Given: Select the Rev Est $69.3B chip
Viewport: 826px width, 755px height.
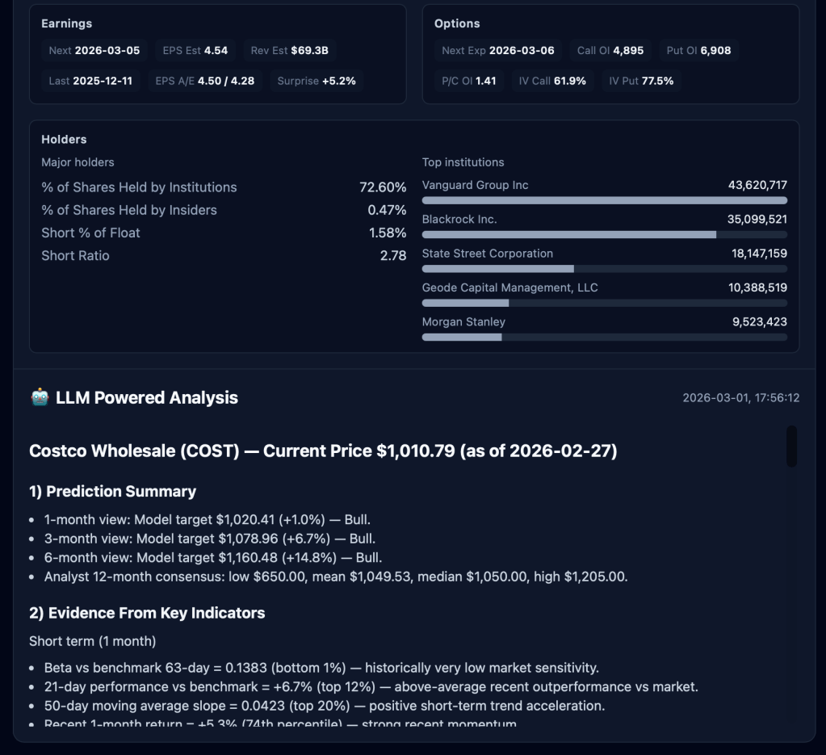Looking at the screenshot, I should pyautogui.click(x=290, y=51).
